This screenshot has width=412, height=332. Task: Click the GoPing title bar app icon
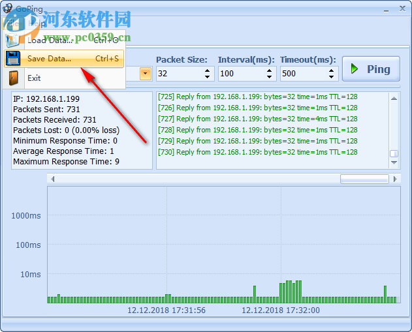[7, 8]
